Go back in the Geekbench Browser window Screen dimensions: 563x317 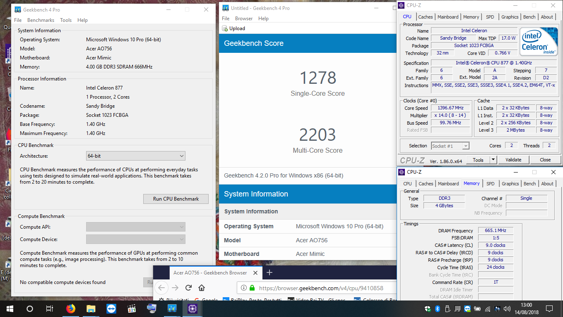[161, 288]
